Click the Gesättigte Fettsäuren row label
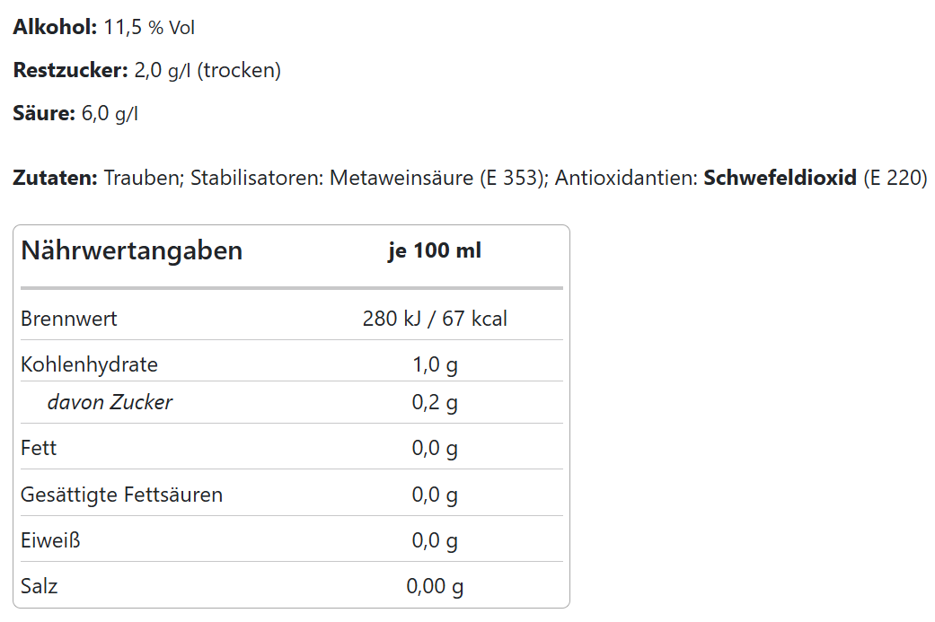 click(121, 495)
